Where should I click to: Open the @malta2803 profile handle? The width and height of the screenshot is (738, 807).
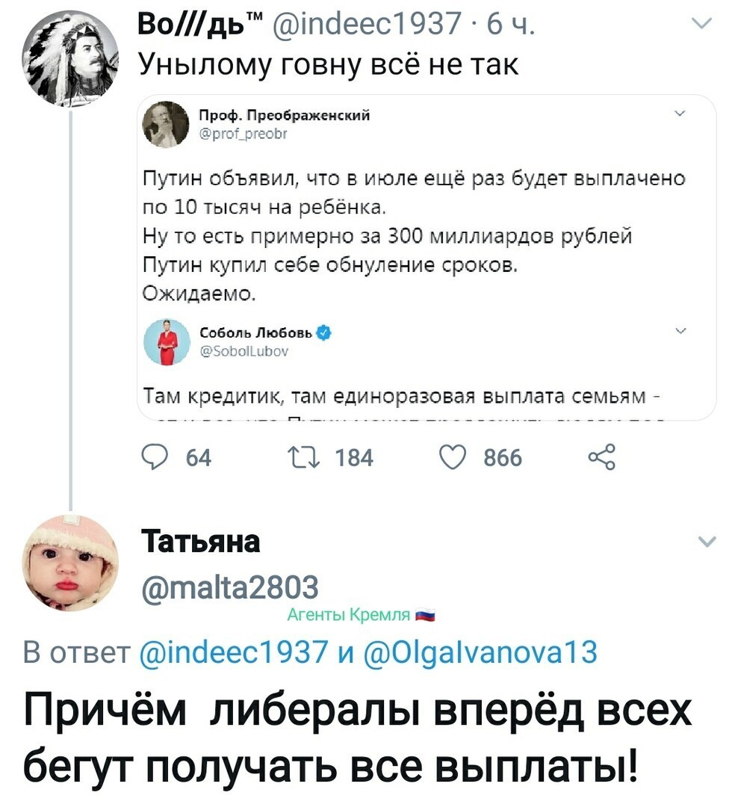(x=231, y=587)
